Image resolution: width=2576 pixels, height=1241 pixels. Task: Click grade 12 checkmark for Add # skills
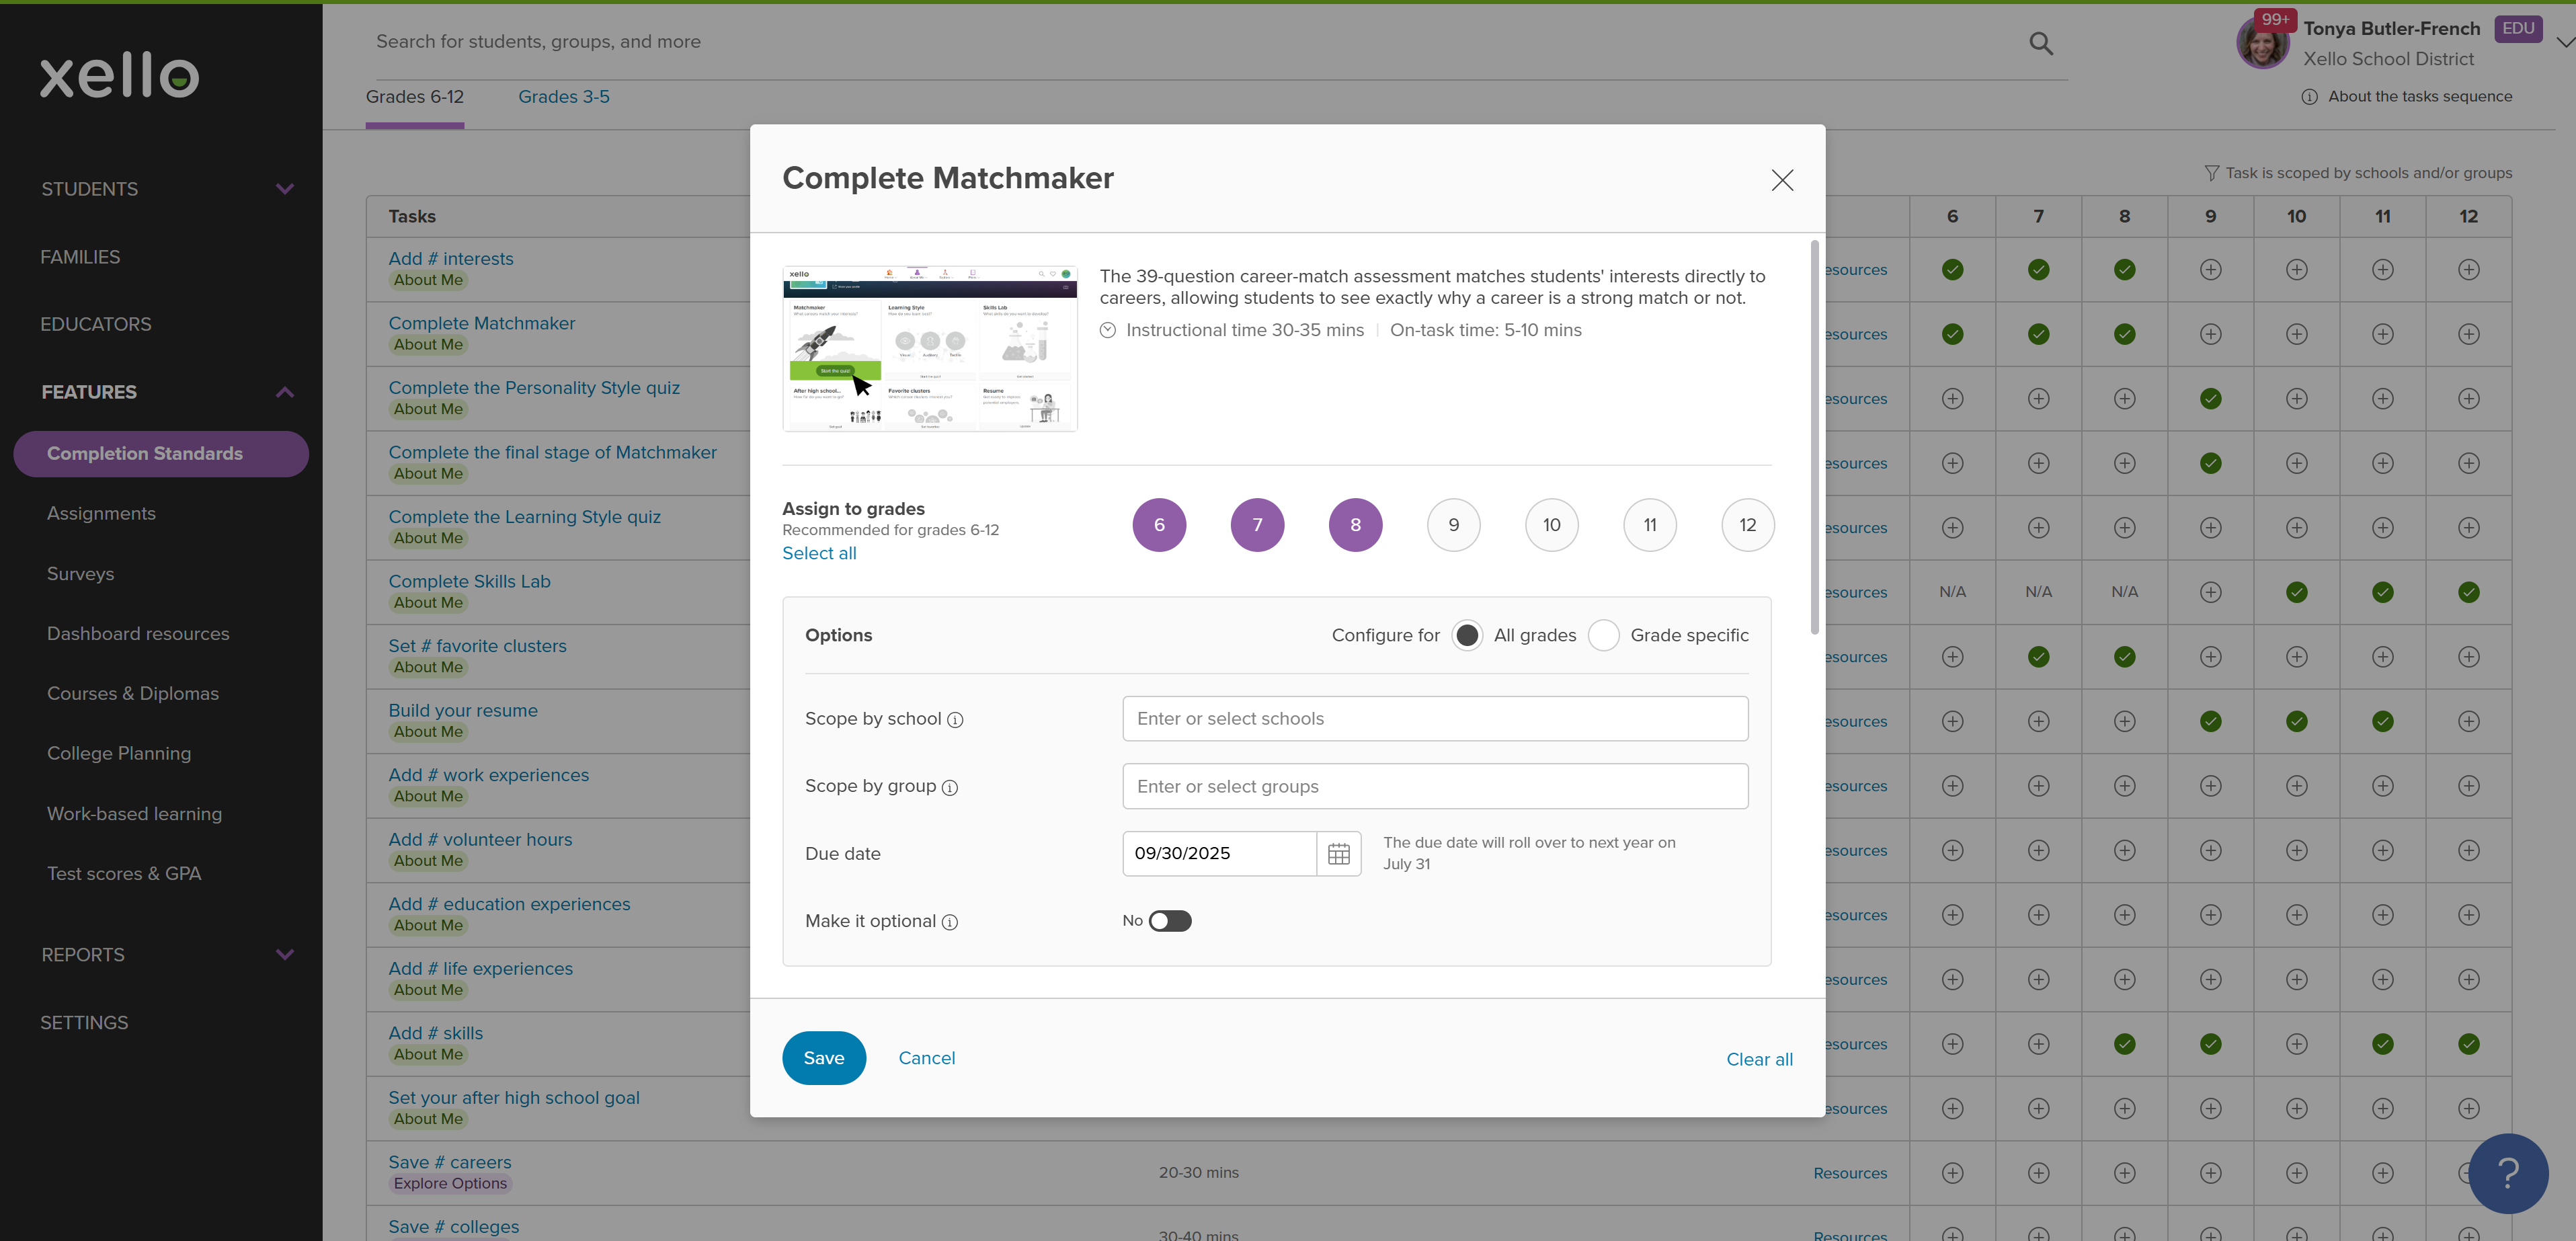(2468, 1044)
